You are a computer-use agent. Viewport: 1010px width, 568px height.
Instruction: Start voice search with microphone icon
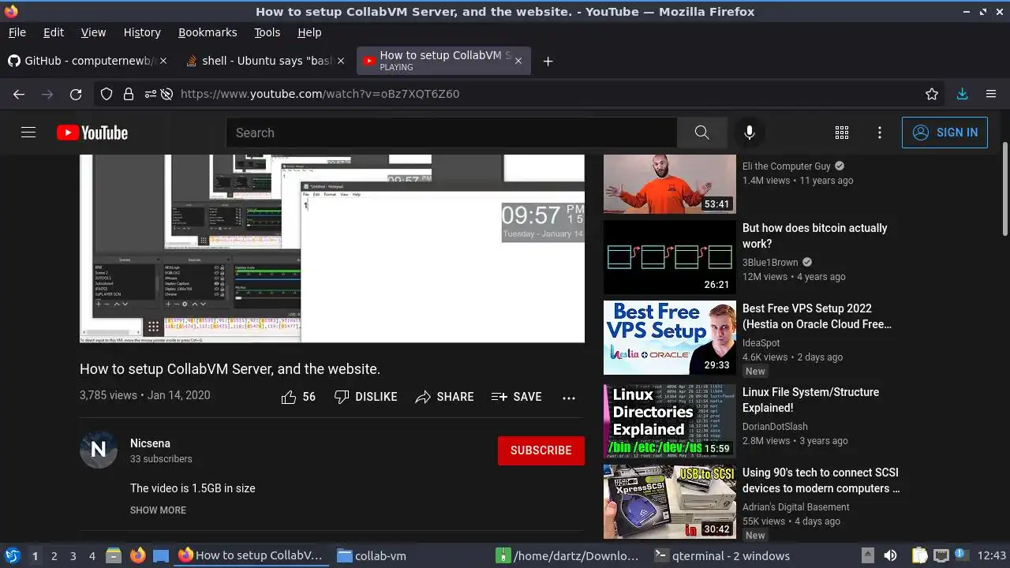(x=750, y=133)
